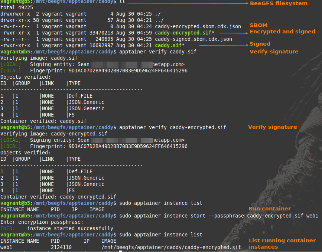Screen dimensions: 322x252
Task: Select the file size 16692997
Action: [101, 45]
